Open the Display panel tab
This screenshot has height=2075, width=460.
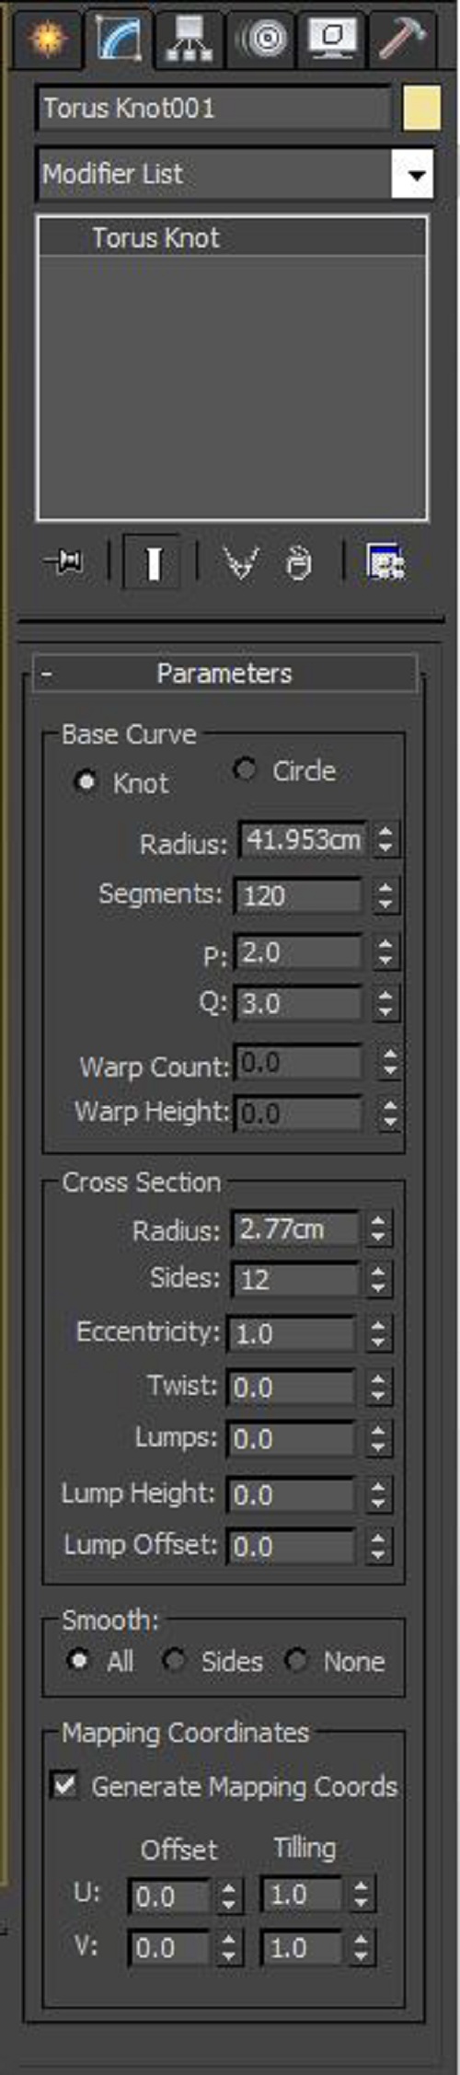point(332,39)
